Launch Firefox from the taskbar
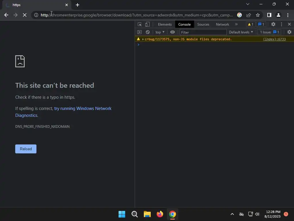Viewport: 294px width, 221px height. [x=160, y=214]
